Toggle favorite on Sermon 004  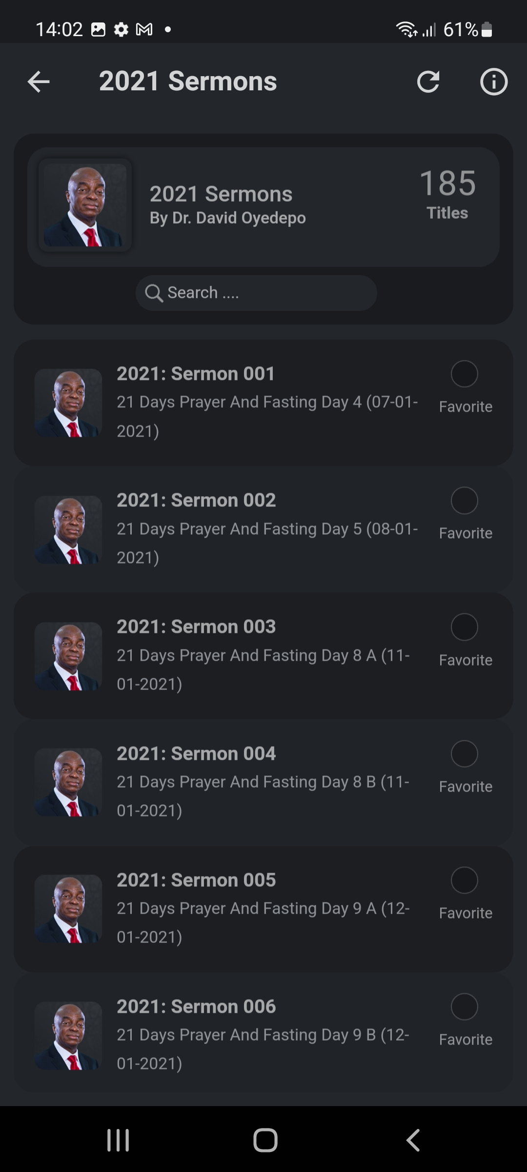tap(464, 753)
